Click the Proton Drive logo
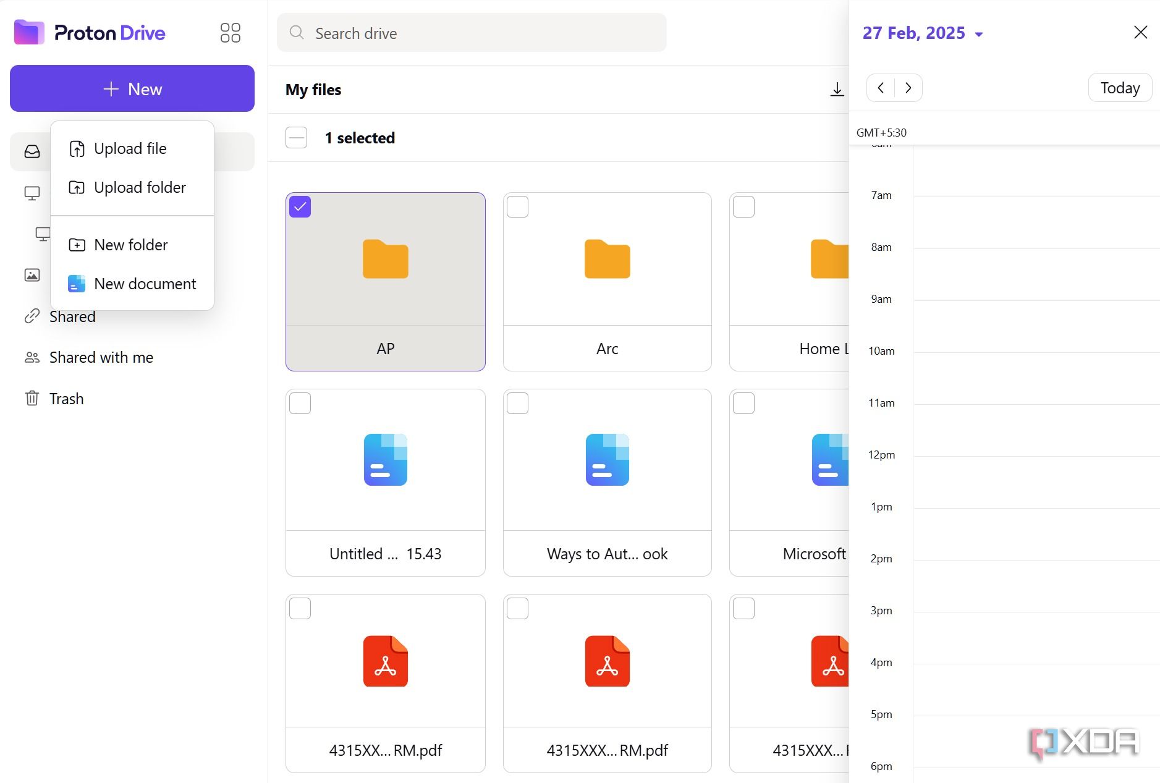Image resolution: width=1160 pixels, height=783 pixels. click(90, 33)
